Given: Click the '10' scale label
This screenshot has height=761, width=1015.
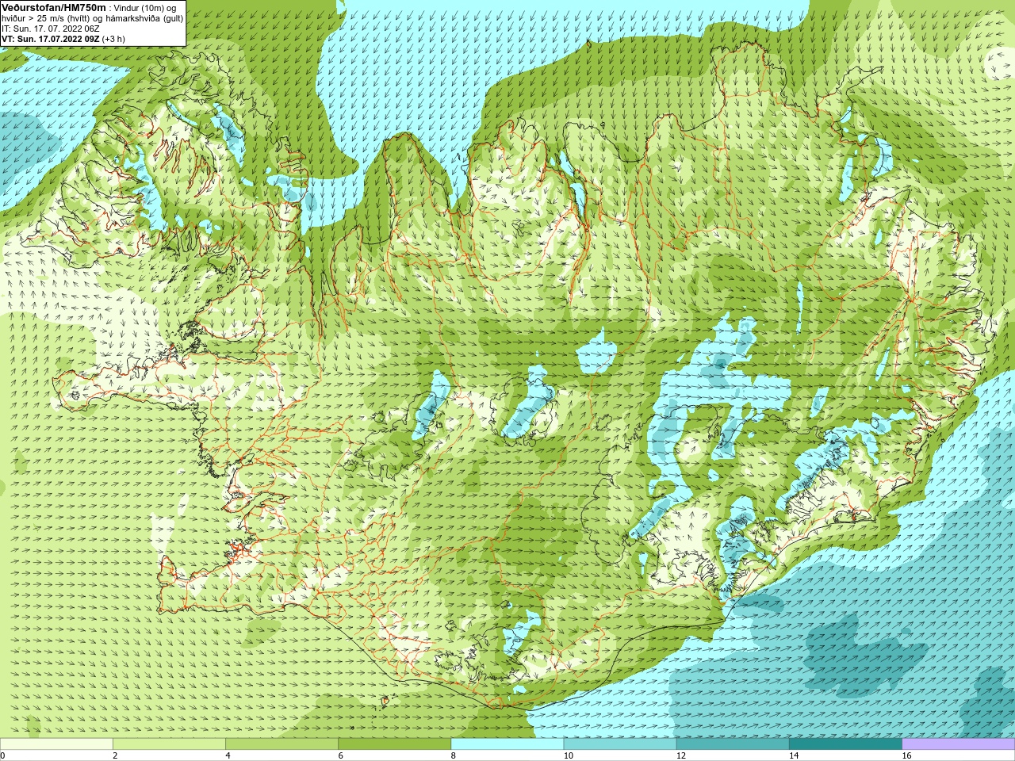Looking at the screenshot, I should click(x=568, y=755).
